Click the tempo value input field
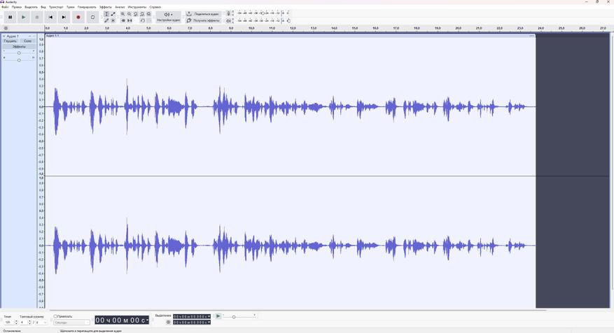The width and height of the screenshot is (614, 333). click(x=8, y=323)
